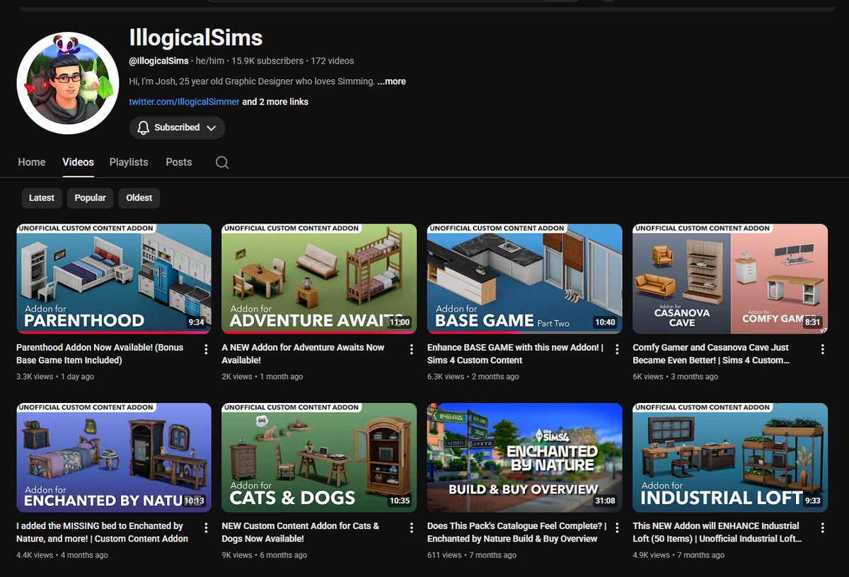Expand the Subscribed notification dropdown chevron
Screen dimensions: 849x577
212,128
